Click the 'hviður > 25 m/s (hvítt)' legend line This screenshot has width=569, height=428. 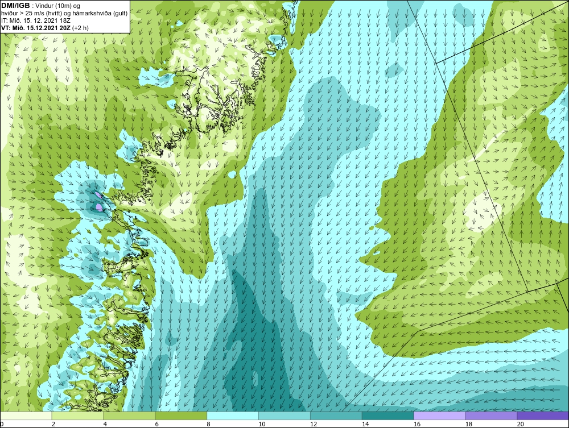tap(64, 14)
